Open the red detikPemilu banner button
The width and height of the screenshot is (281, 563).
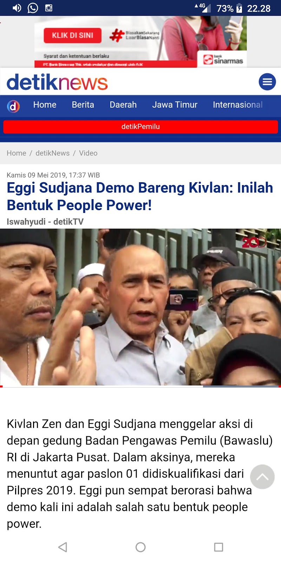pos(140,127)
